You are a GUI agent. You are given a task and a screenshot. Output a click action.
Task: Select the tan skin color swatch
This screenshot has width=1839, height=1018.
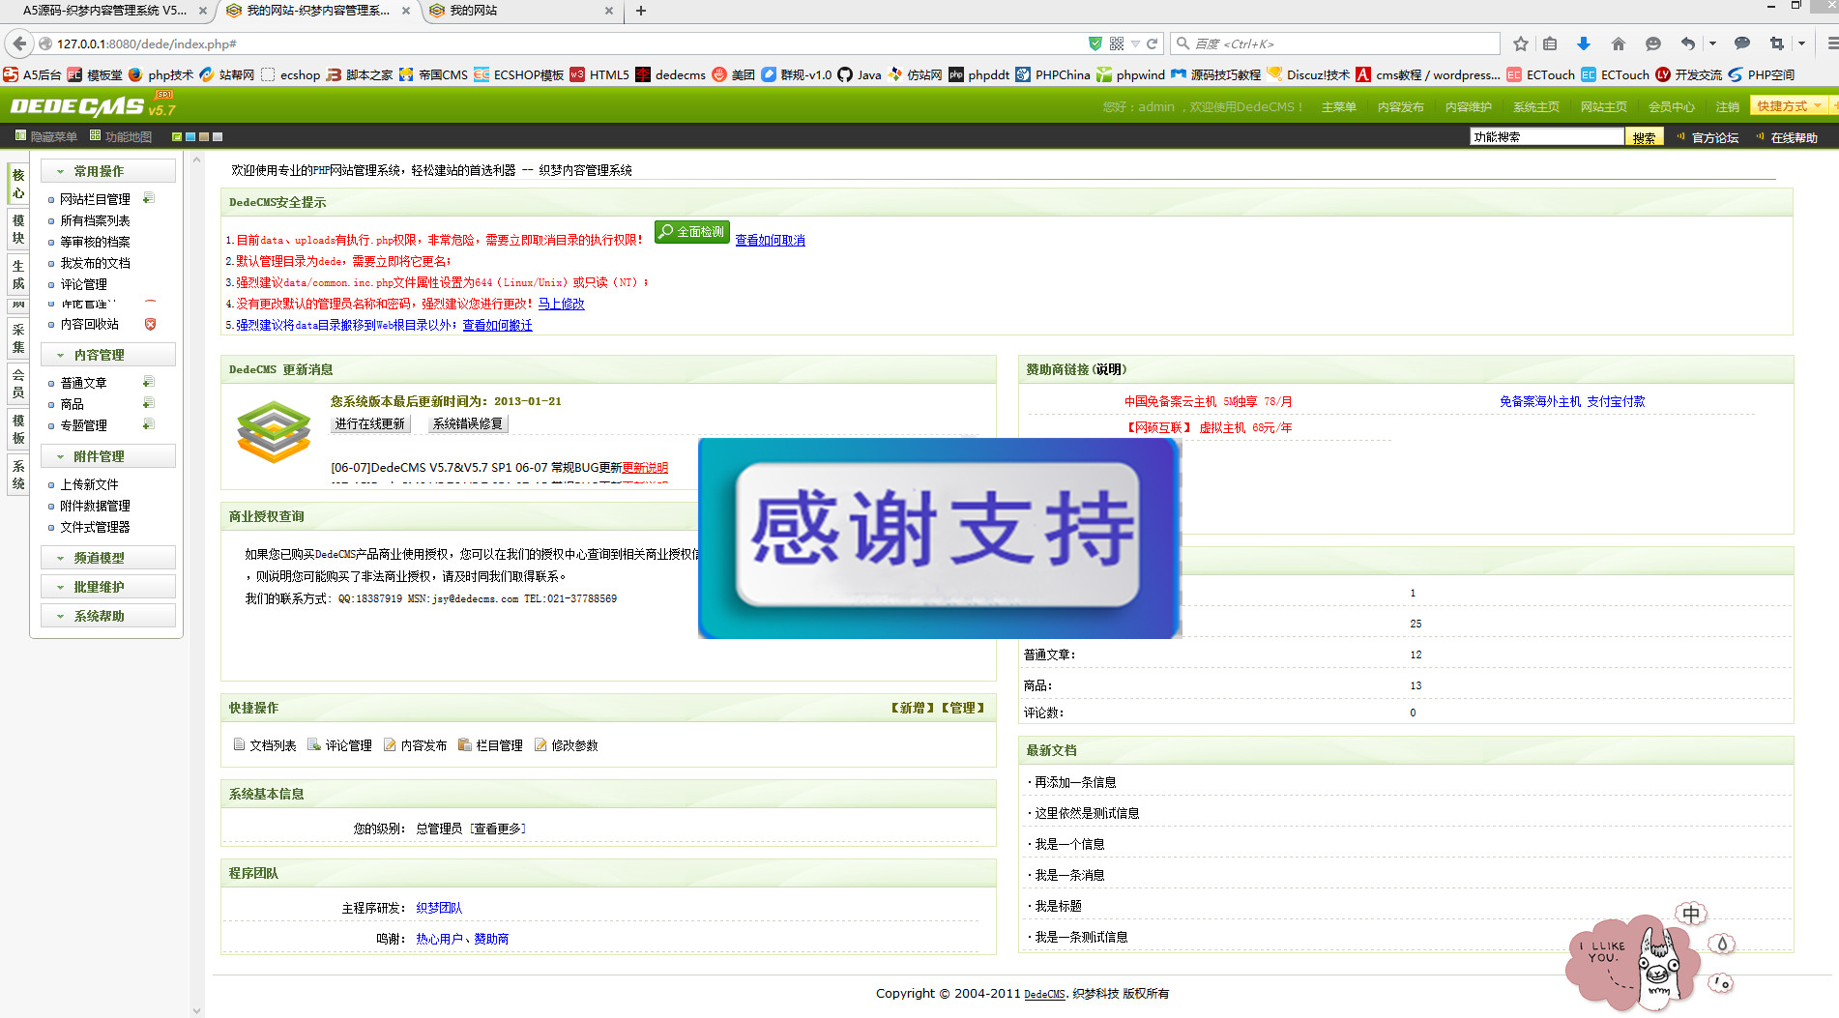[x=204, y=137]
